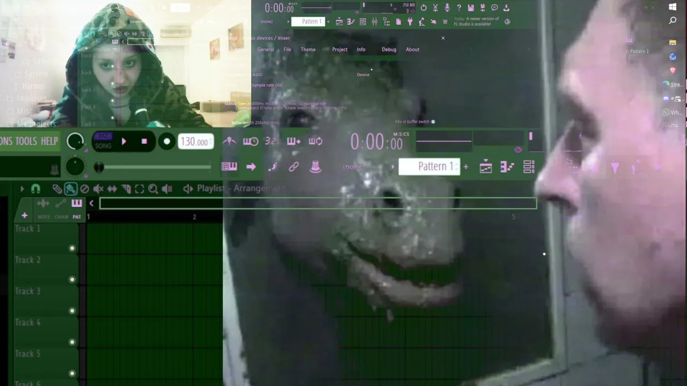Click typing keyboard to piano icon

(229, 167)
